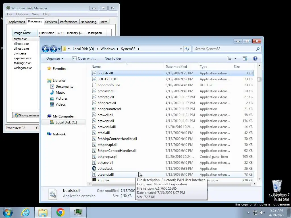Toggle the preview pane icon

point(245,58)
